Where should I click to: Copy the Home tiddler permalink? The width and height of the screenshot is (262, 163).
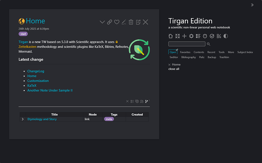coord(109,22)
